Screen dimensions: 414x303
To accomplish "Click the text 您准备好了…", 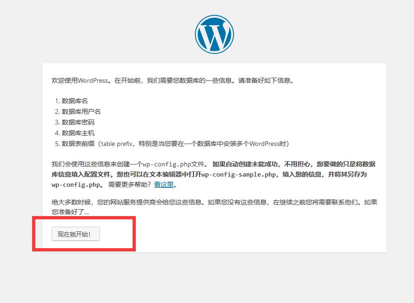I will click(x=70, y=212).
